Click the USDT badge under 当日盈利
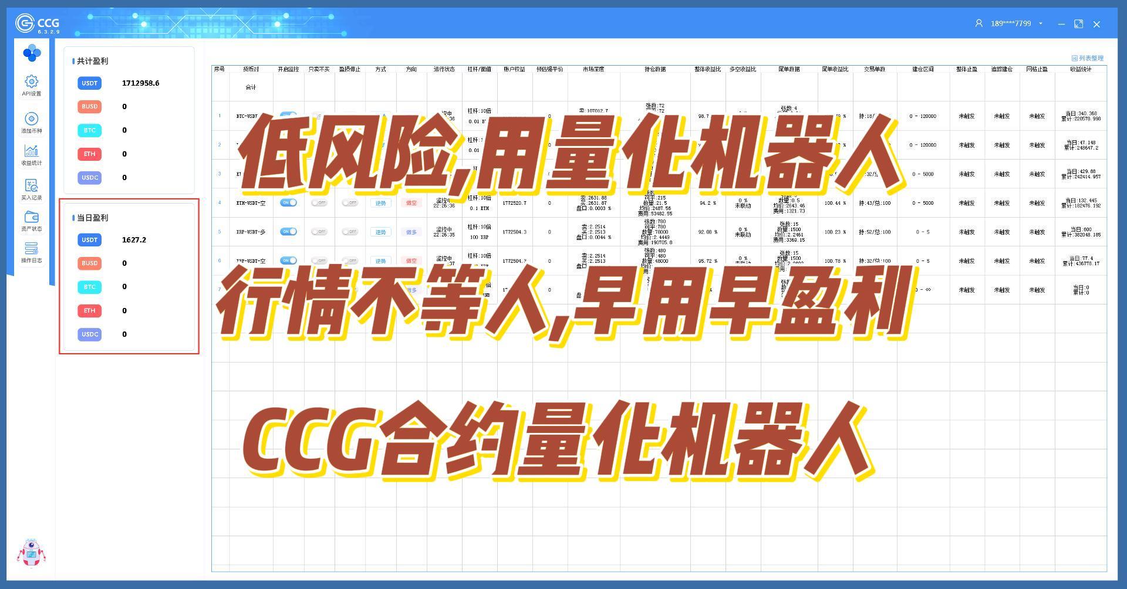The height and width of the screenshot is (589, 1127). point(90,240)
